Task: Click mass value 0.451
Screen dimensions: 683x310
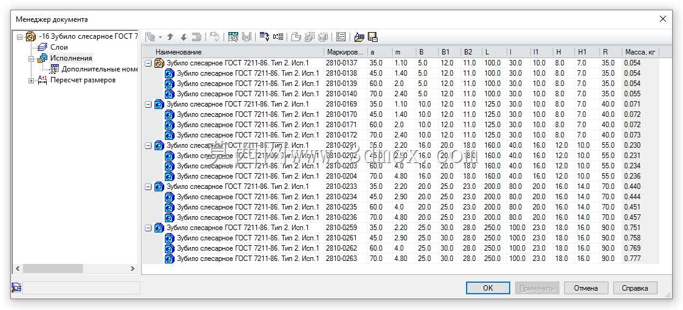Action: point(633,207)
